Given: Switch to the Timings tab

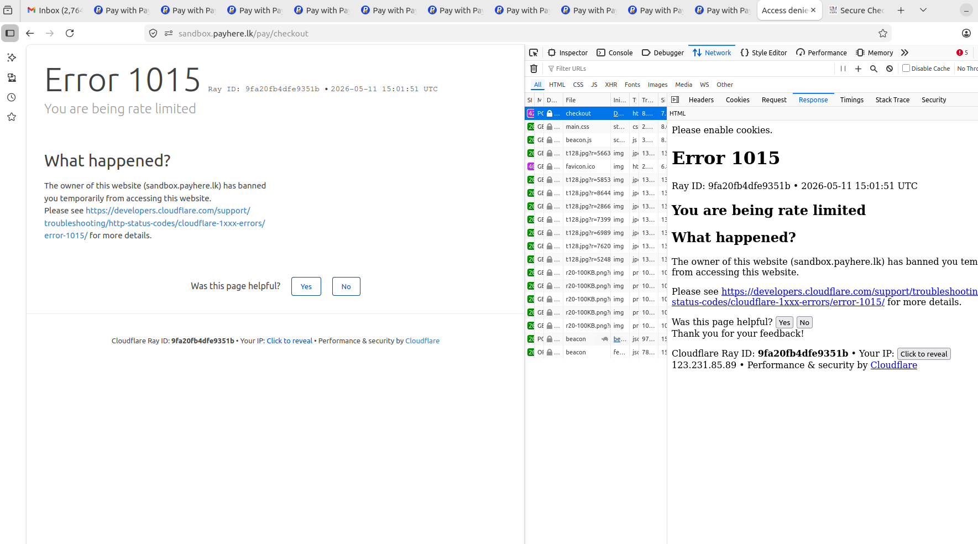Looking at the screenshot, I should (x=851, y=100).
